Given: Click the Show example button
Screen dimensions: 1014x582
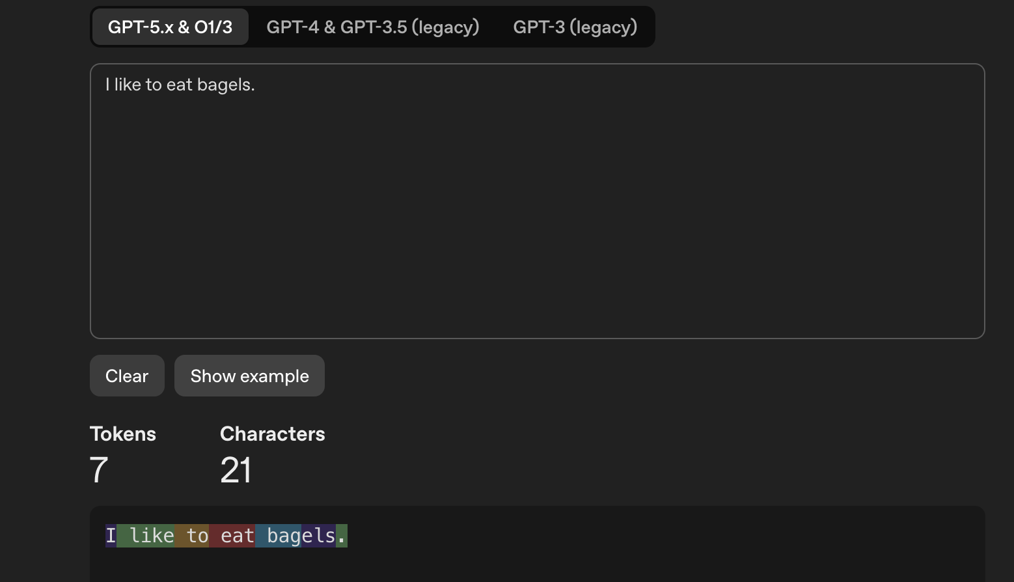Looking at the screenshot, I should coord(249,376).
